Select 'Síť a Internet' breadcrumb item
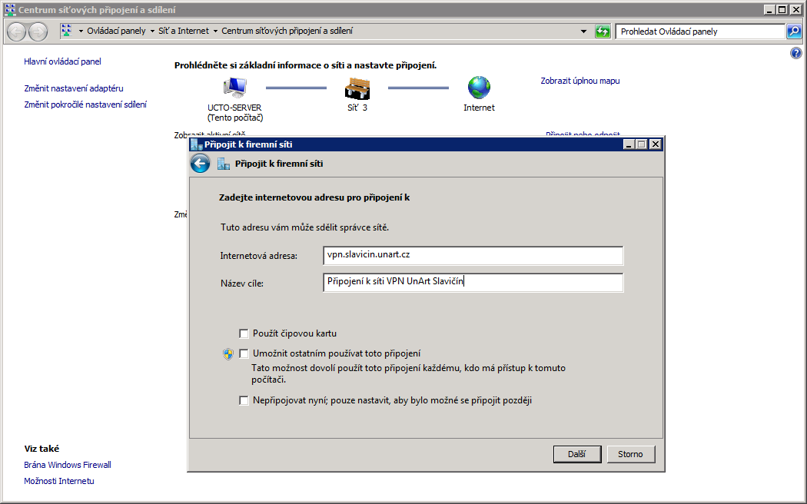 184,31
